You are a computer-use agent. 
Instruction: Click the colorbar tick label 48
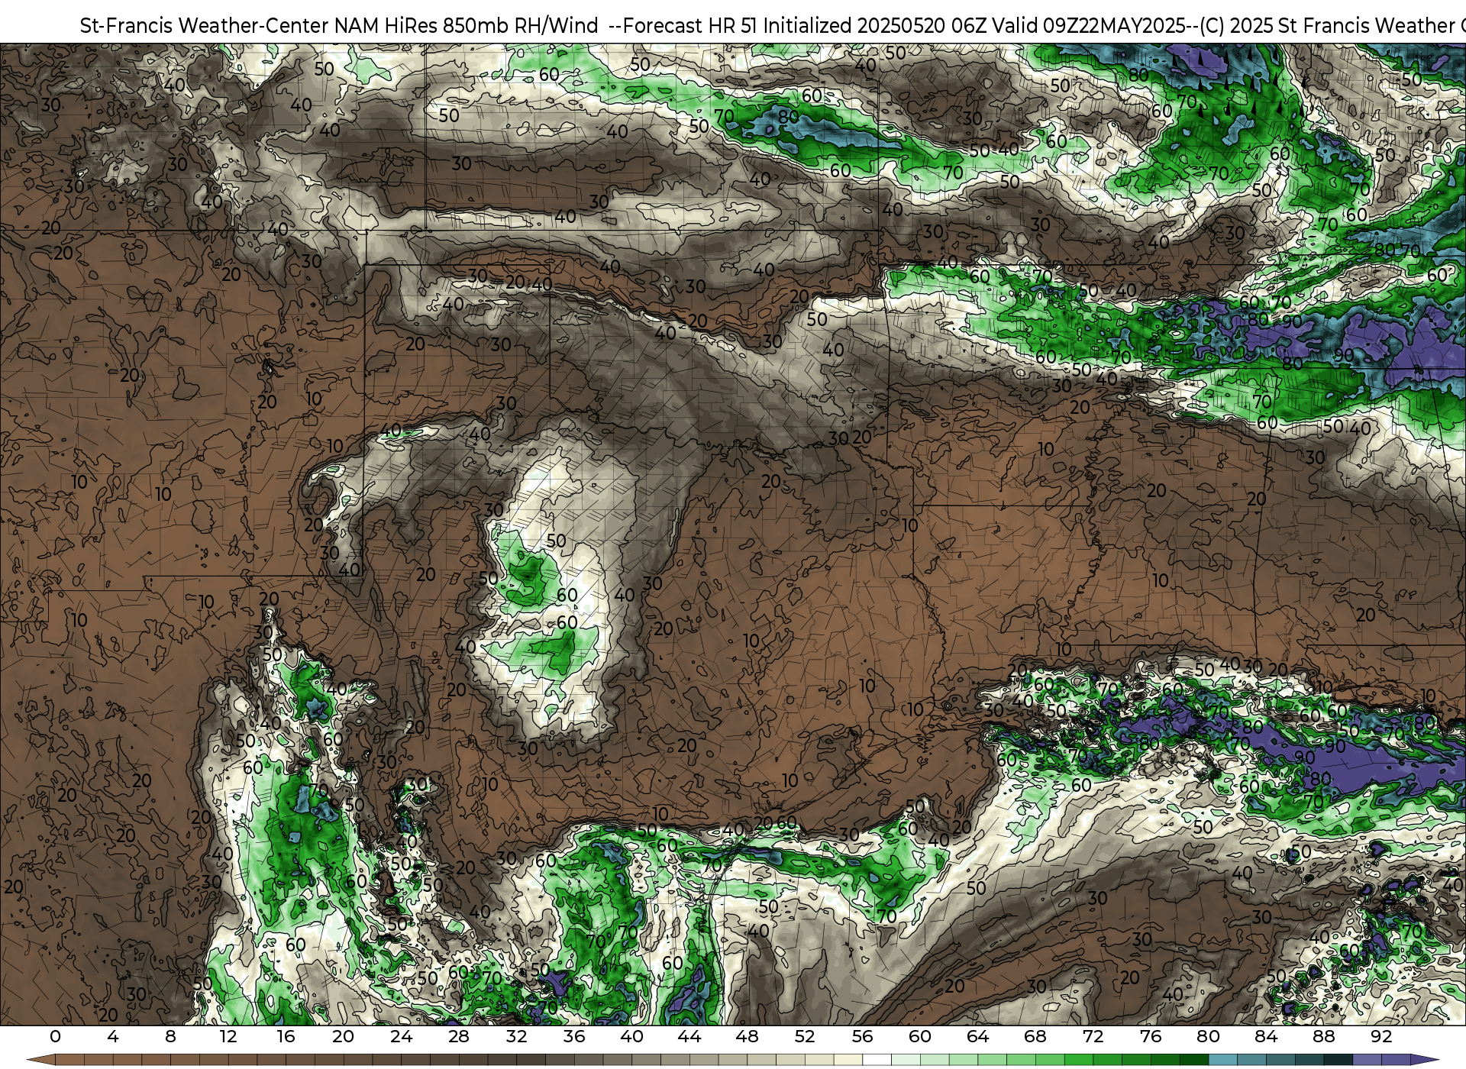coord(747,1037)
